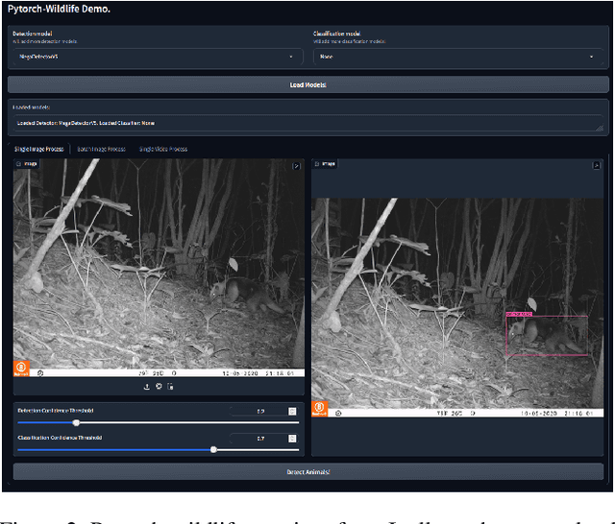Click the paste from clipboard icon

170,387
